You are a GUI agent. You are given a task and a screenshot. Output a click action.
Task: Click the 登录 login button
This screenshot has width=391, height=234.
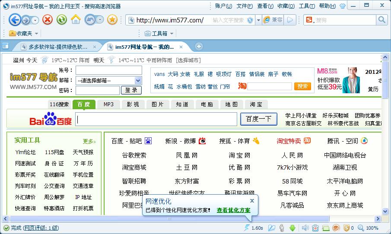tap(131, 90)
